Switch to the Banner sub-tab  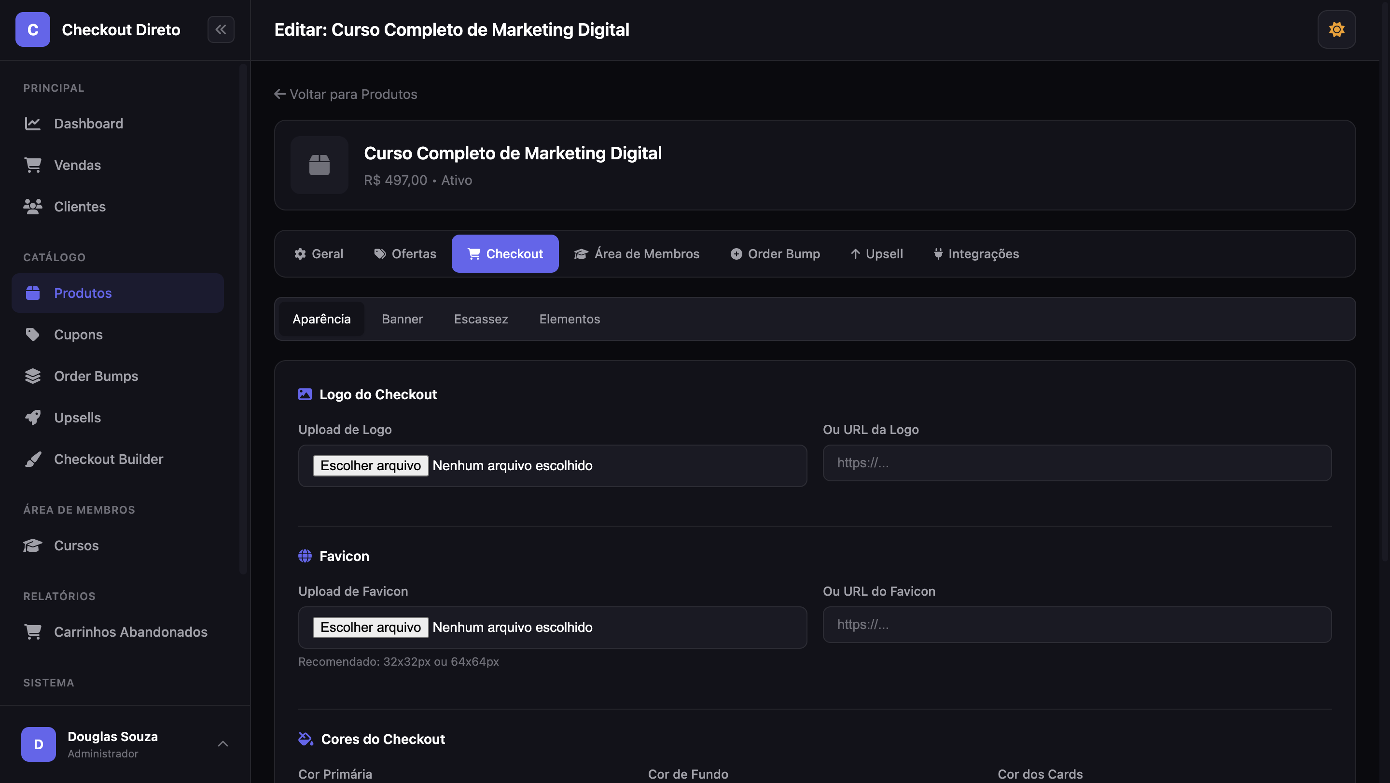(x=402, y=319)
